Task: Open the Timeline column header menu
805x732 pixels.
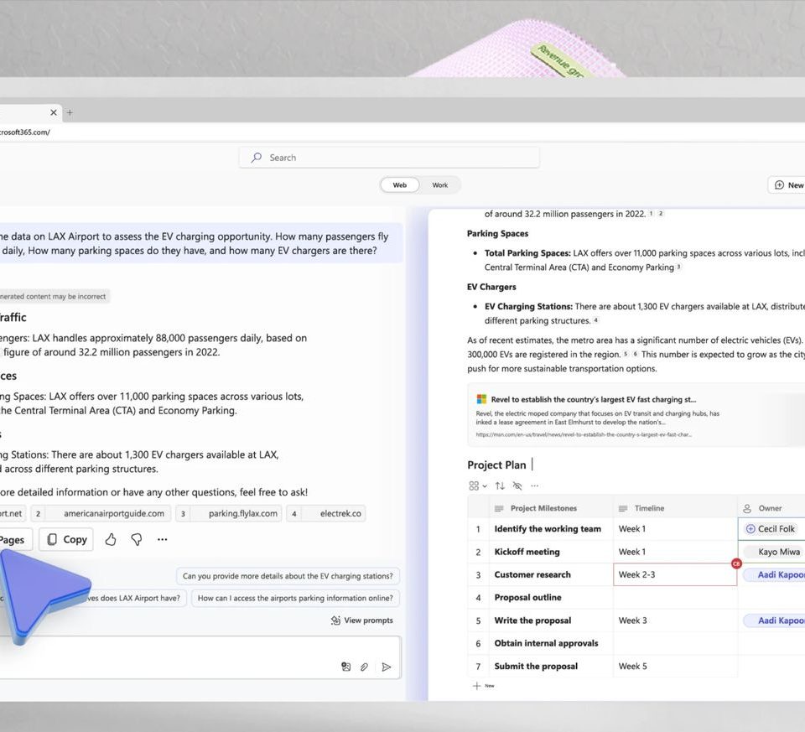Action: click(649, 508)
